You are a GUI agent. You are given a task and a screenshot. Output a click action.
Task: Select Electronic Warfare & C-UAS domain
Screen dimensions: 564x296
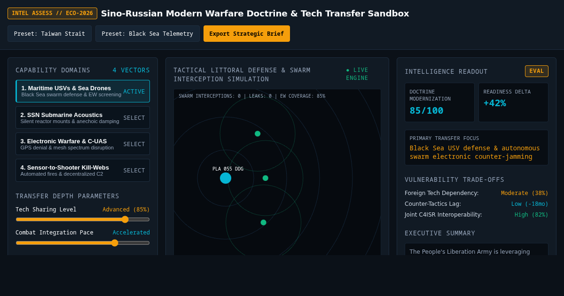tap(83, 144)
